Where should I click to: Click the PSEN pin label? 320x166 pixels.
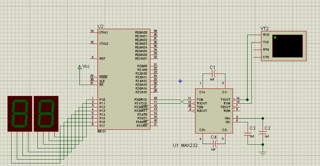tap(103, 77)
